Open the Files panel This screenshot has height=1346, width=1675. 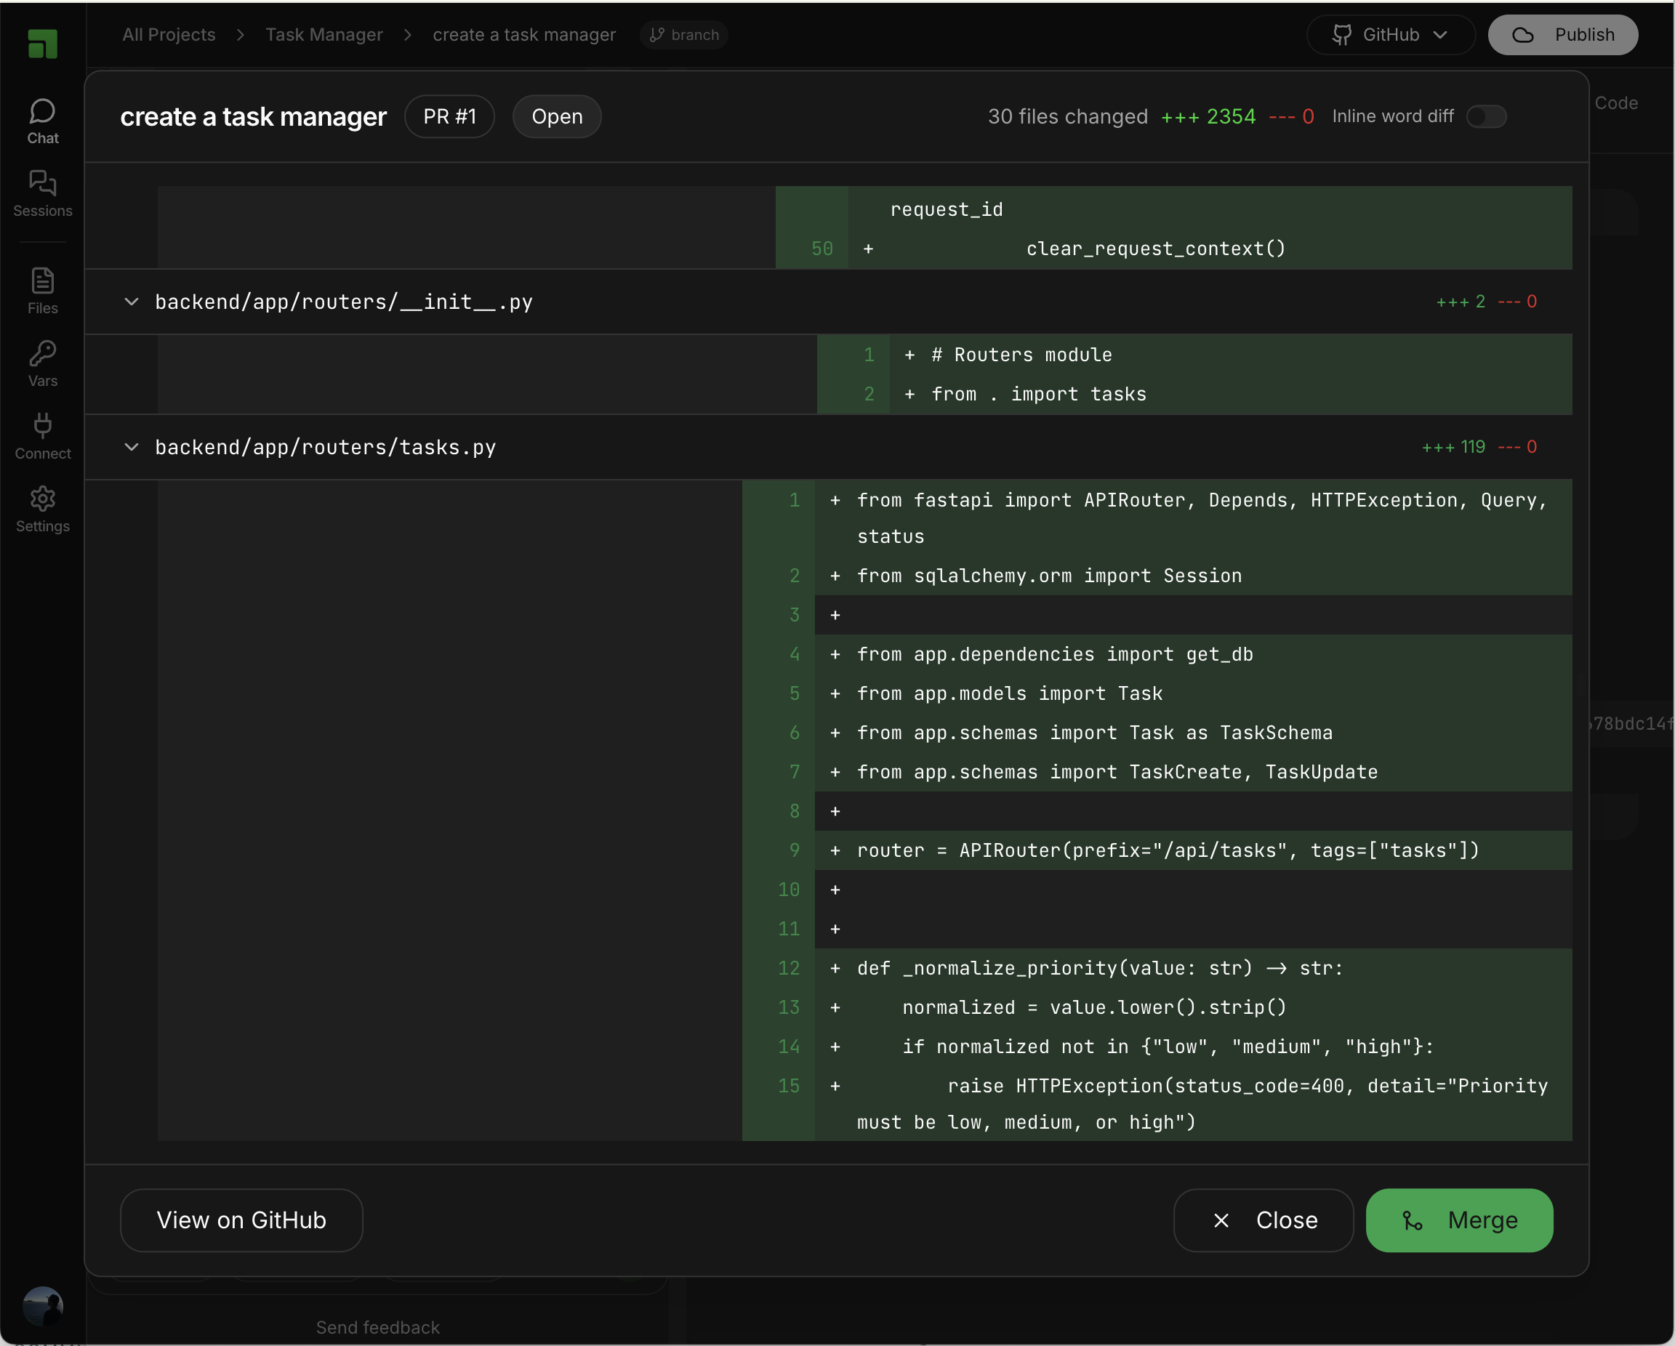click(42, 290)
